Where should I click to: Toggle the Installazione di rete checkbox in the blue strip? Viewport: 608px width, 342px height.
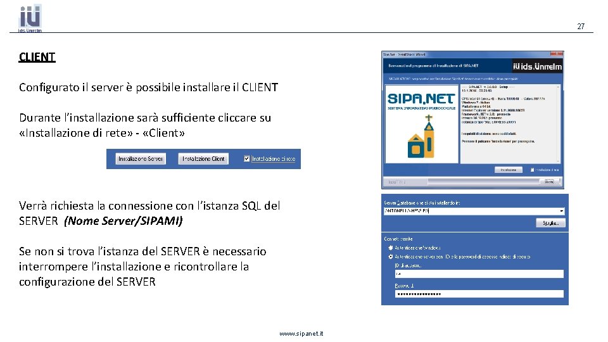(x=246, y=158)
